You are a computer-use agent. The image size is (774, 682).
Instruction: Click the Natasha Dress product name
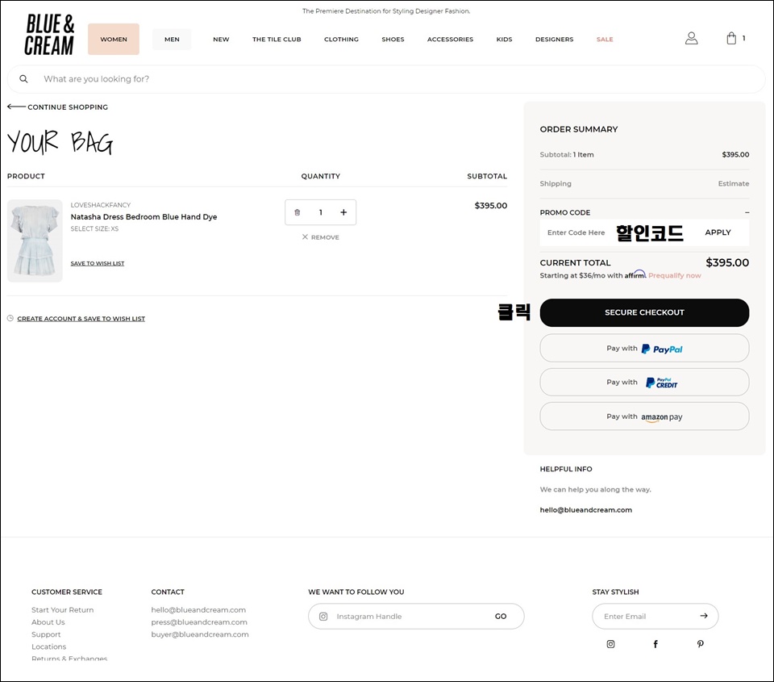coord(144,216)
